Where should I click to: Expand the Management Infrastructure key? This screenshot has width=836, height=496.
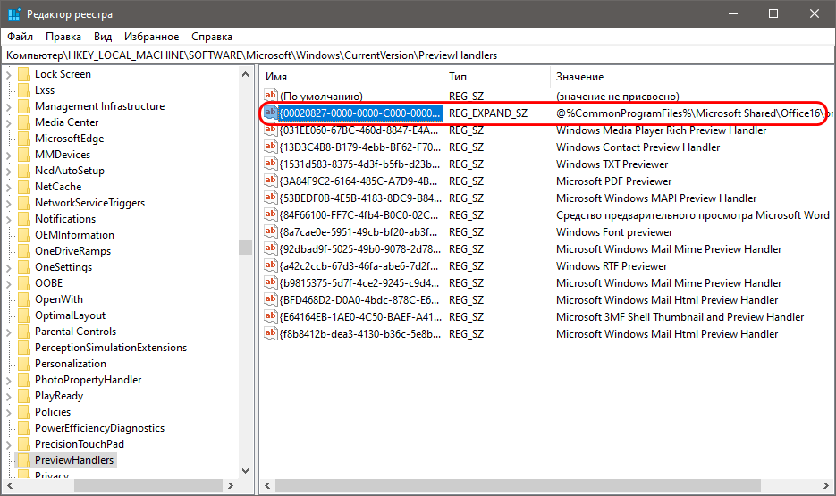point(9,106)
